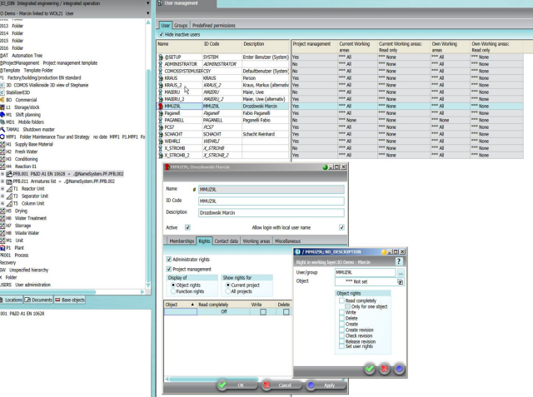Click MPF1 Folder Maintenance Tour icon
Viewport: 533px width, 397px height.
click(2, 136)
